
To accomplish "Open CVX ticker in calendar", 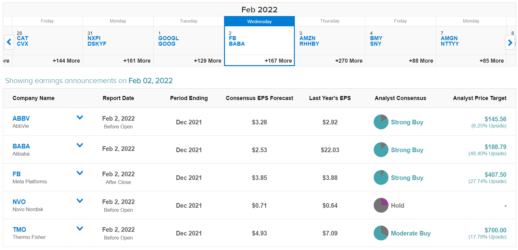I will 23,44.
